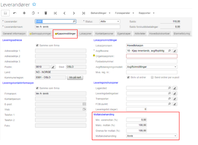The height and width of the screenshot is (145, 198).
Task: Click the edit pencil next to Postnr
Action: (x=53, y=67)
